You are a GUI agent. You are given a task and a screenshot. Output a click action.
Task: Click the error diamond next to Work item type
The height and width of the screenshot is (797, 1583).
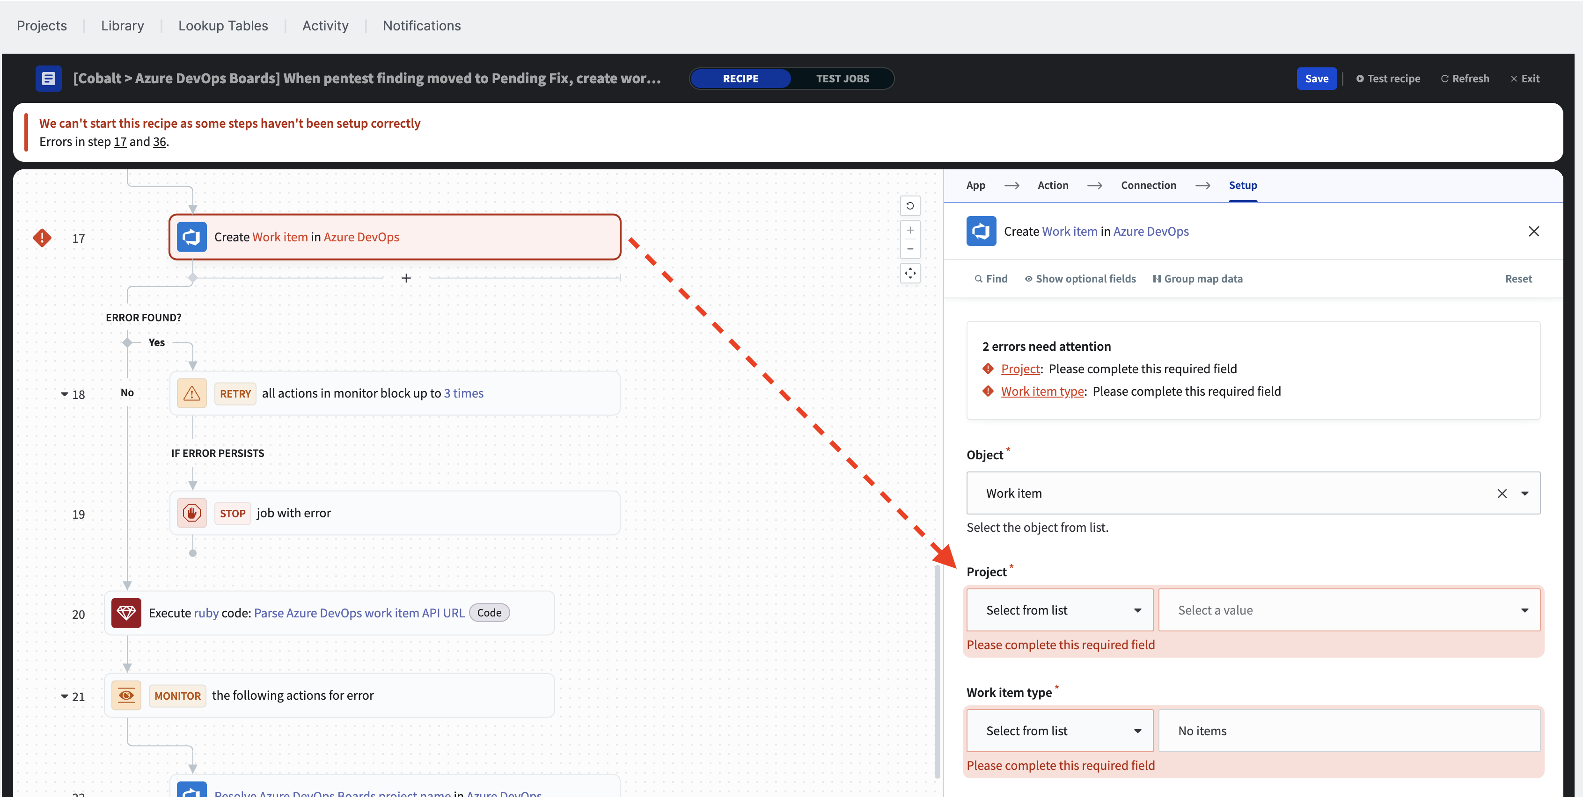988,392
